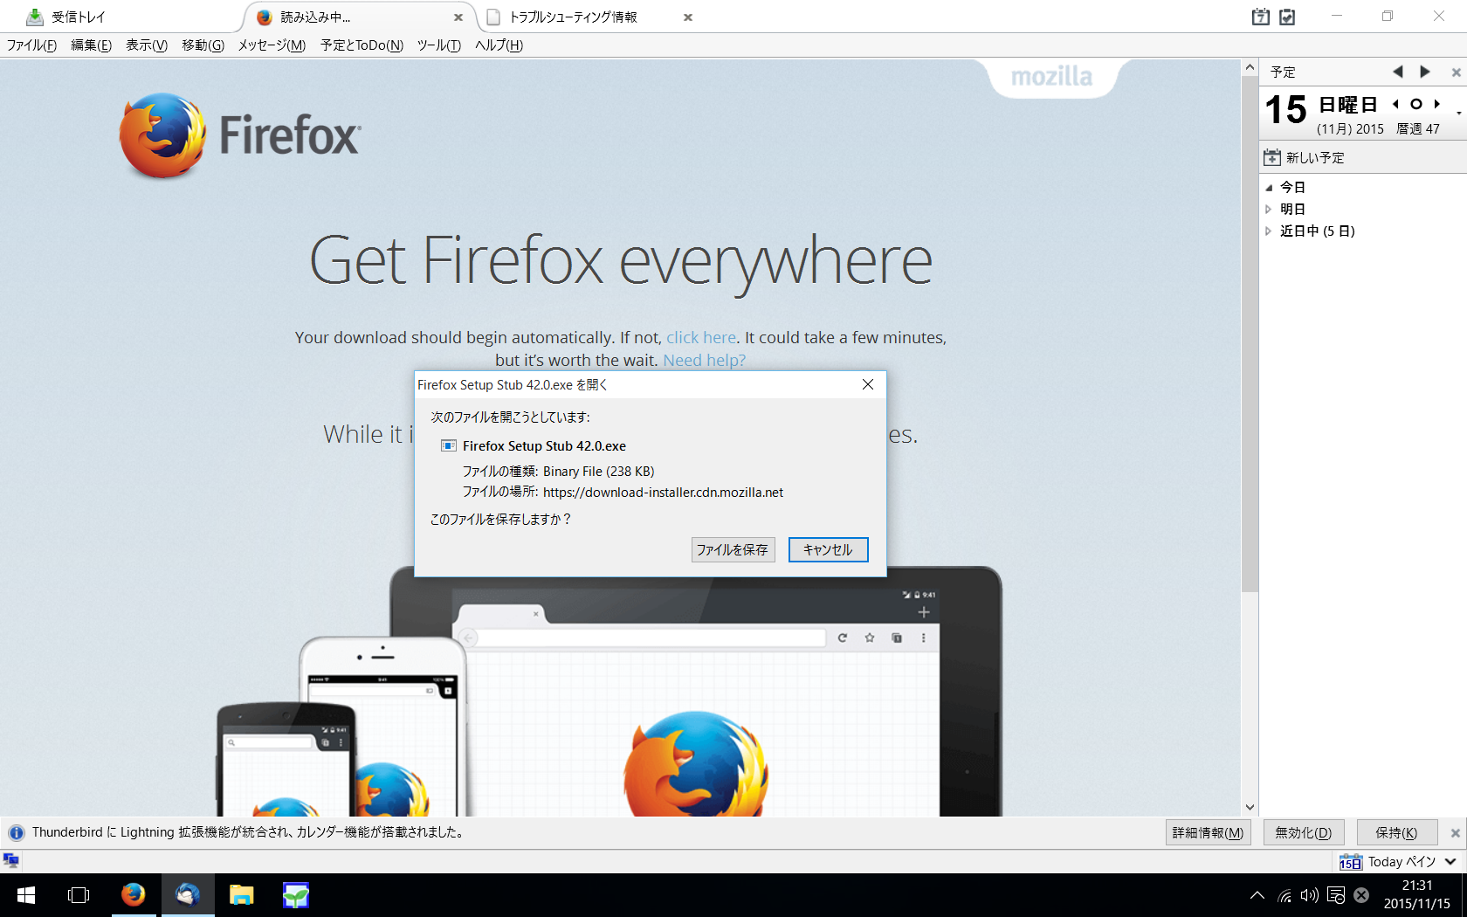Screen dimensions: 1467x917
Task: Open Firefox from the Windows taskbar
Action: pyautogui.click(x=133, y=895)
